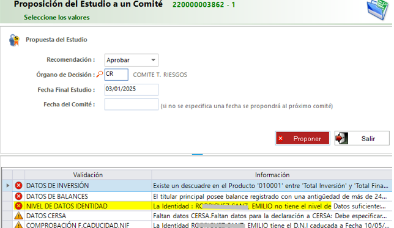Focus the empty Fecha del Comité field
This screenshot has width=394, height=228.
pyautogui.click(x=132, y=105)
